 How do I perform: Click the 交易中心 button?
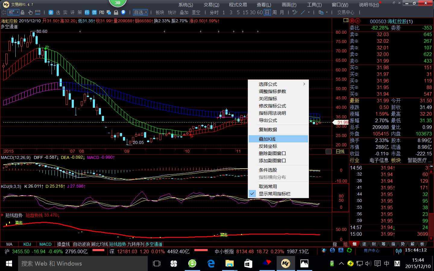[345, 12]
